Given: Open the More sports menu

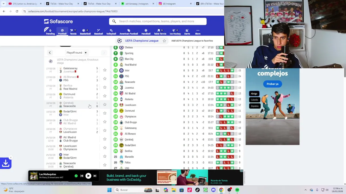Looking at the screenshot, I should 198,32.
